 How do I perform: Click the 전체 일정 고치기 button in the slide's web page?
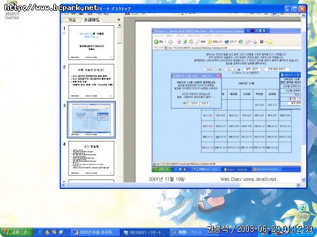click(276, 69)
